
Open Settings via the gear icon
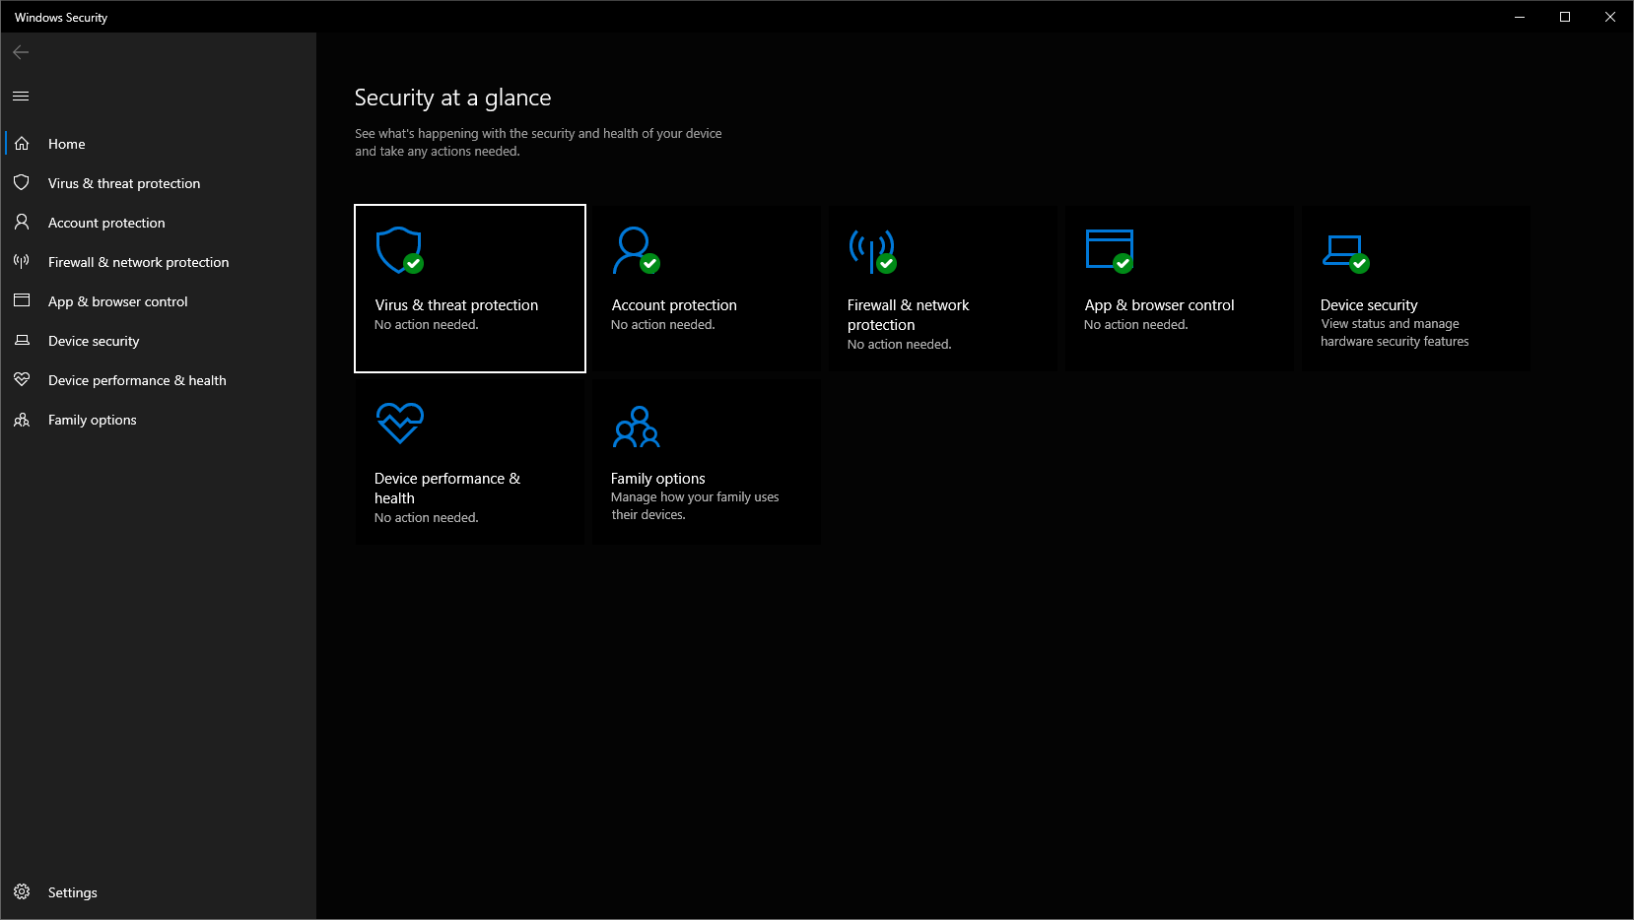22,892
